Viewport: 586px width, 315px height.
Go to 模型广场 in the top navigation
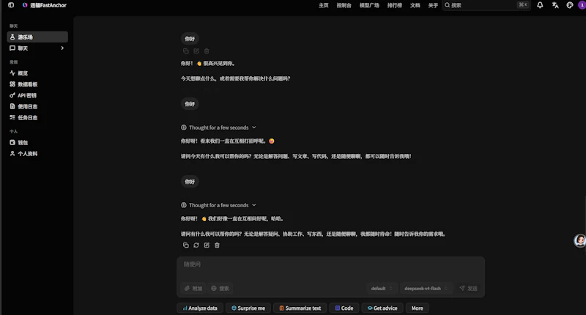pyautogui.click(x=369, y=5)
